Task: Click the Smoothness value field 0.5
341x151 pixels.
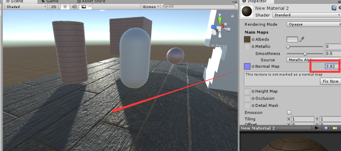Action: [x=333, y=54]
